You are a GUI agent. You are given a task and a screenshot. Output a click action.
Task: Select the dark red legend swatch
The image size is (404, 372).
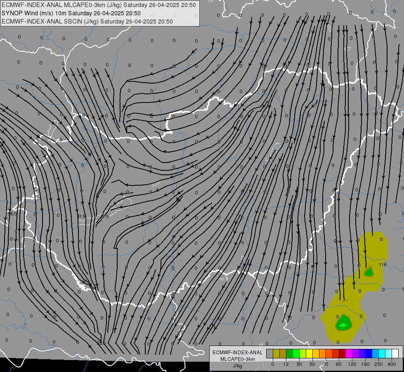tap(343, 353)
